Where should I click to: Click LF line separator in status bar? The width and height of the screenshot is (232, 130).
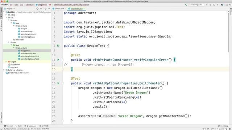click(x=208, y=129)
